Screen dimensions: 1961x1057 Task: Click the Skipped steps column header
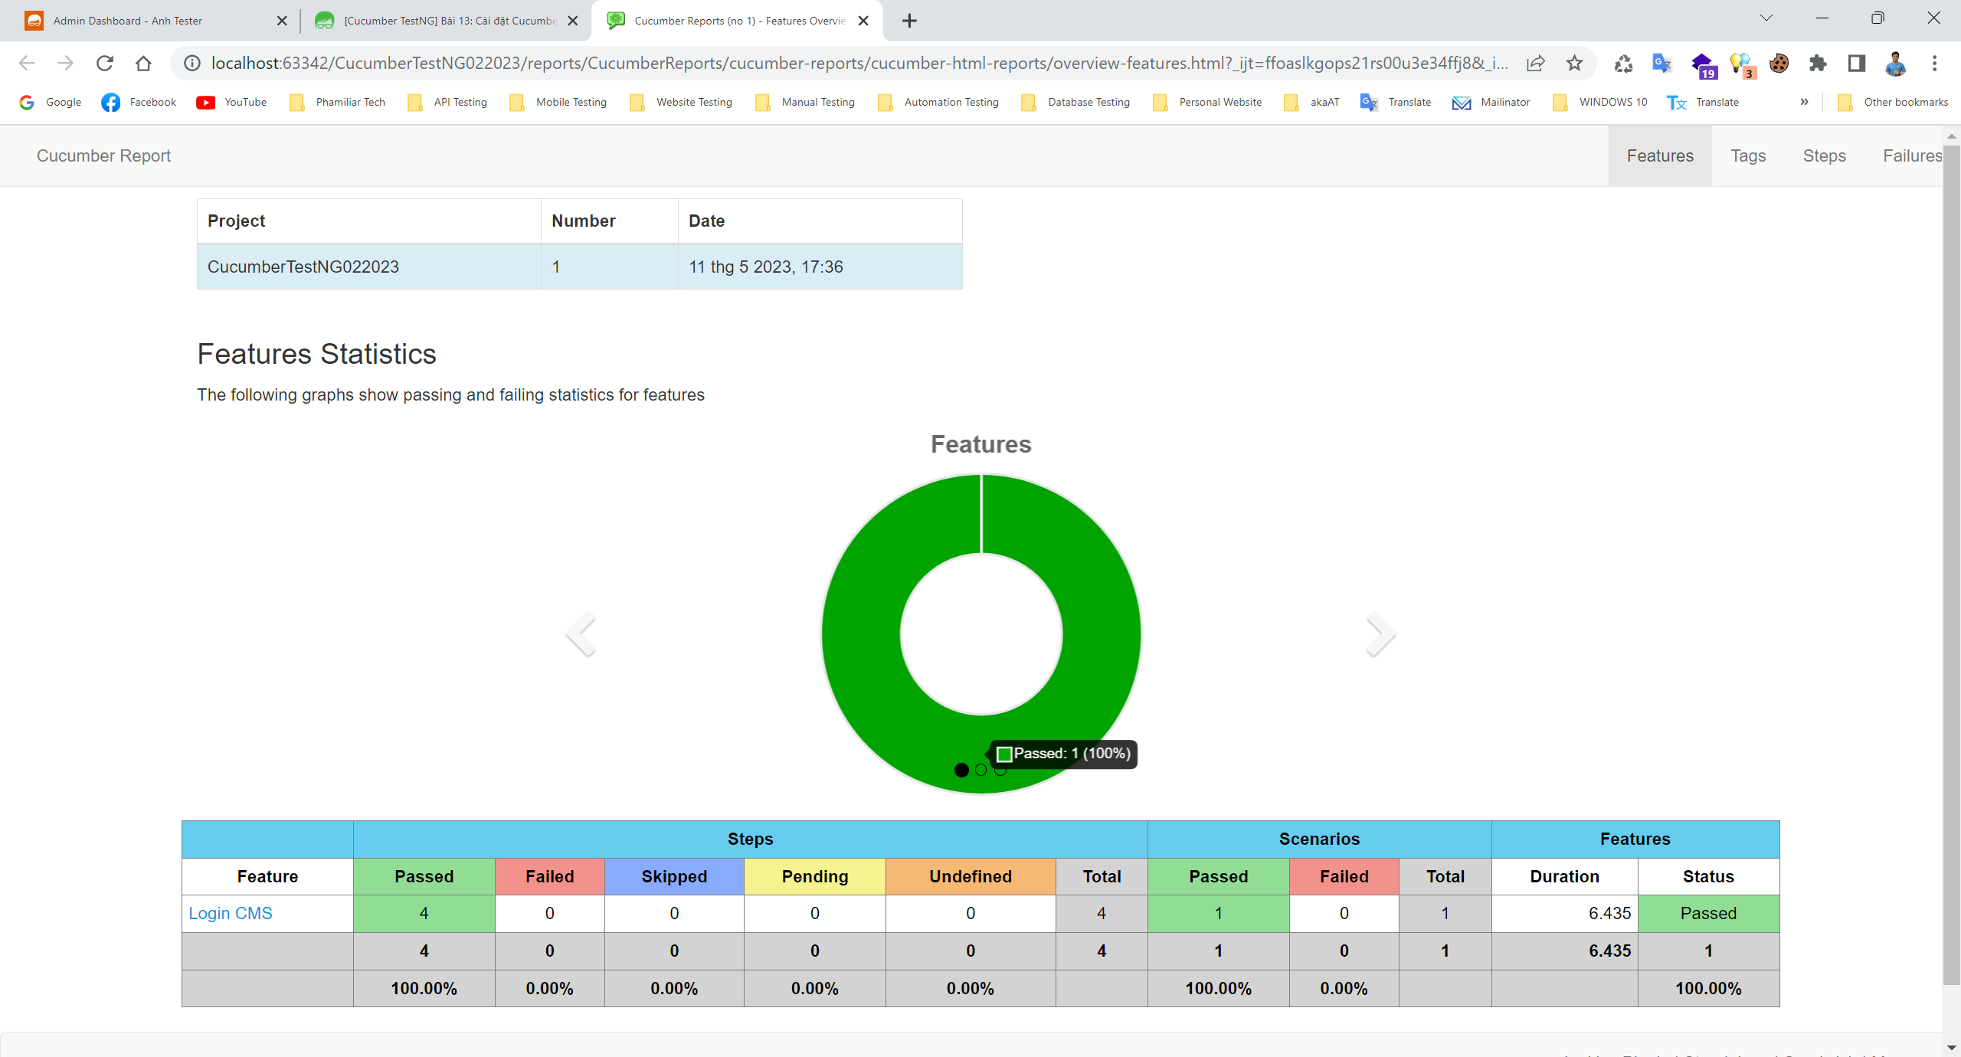click(x=674, y=876)
